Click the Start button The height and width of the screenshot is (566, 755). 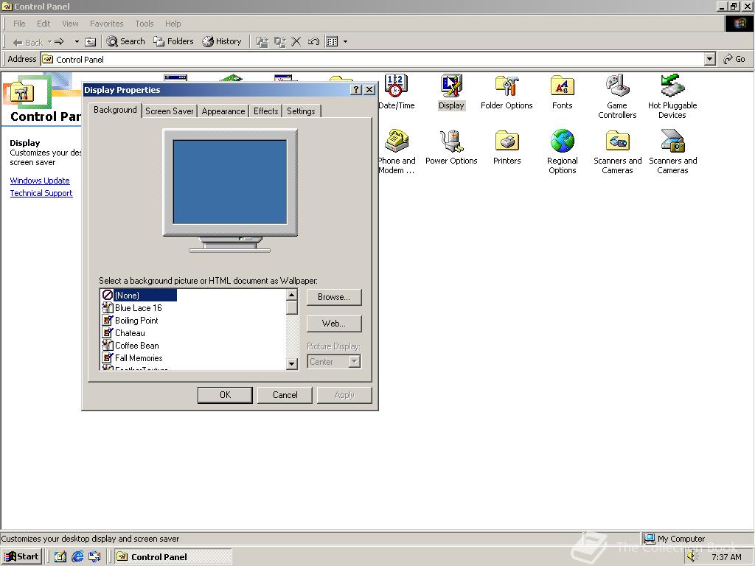point(21,556)
